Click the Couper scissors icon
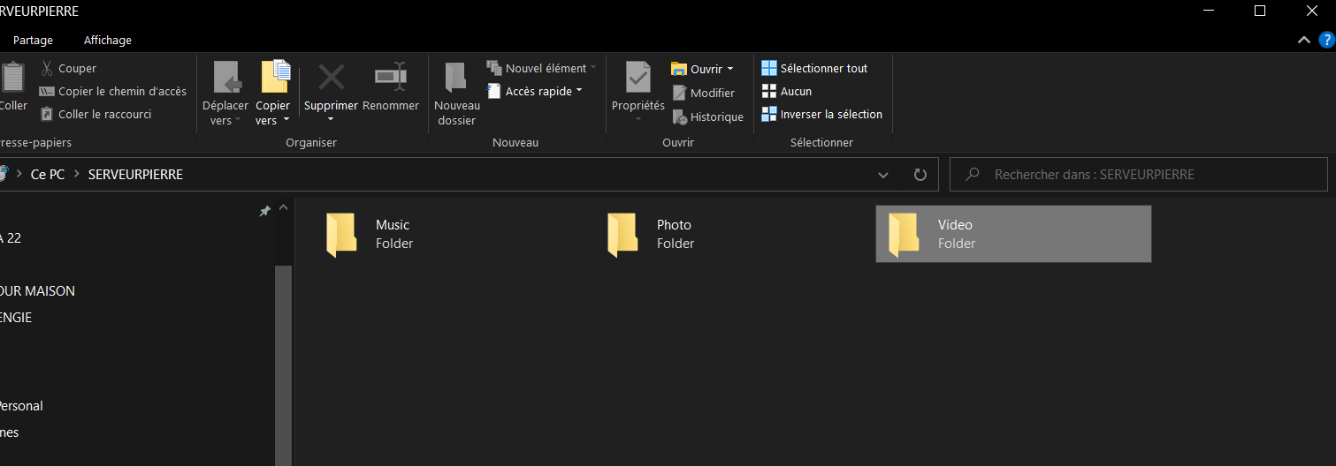The image size is (1336, 466). [47, 68]
